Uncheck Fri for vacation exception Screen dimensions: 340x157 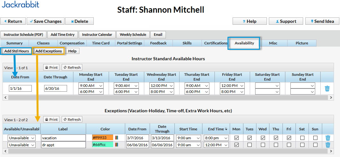tap(289, 138)
